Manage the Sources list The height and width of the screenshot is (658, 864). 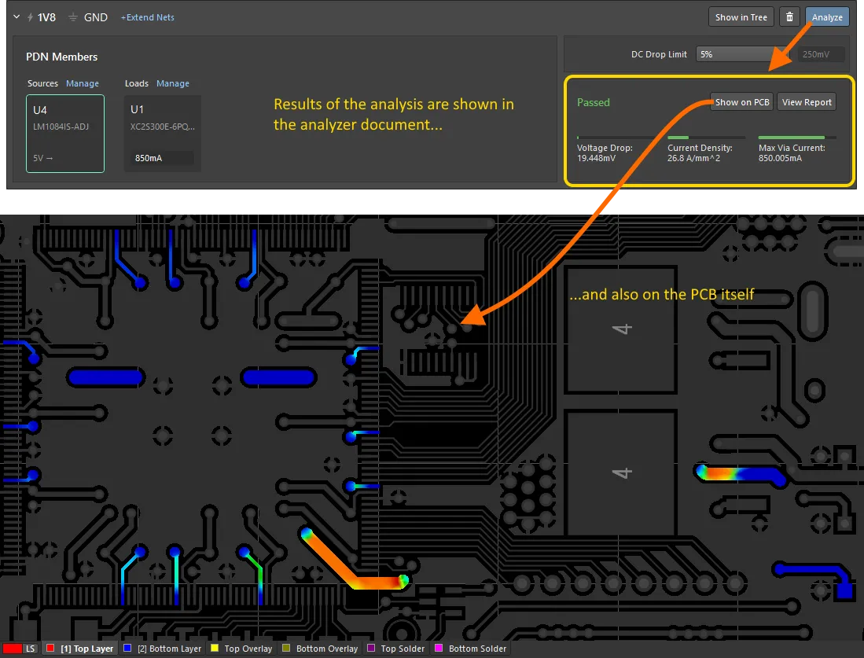(x=83, y=83)
